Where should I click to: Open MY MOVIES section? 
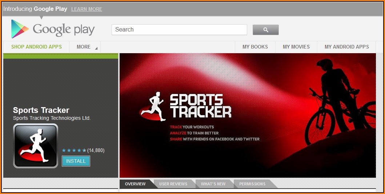point(296,47)
